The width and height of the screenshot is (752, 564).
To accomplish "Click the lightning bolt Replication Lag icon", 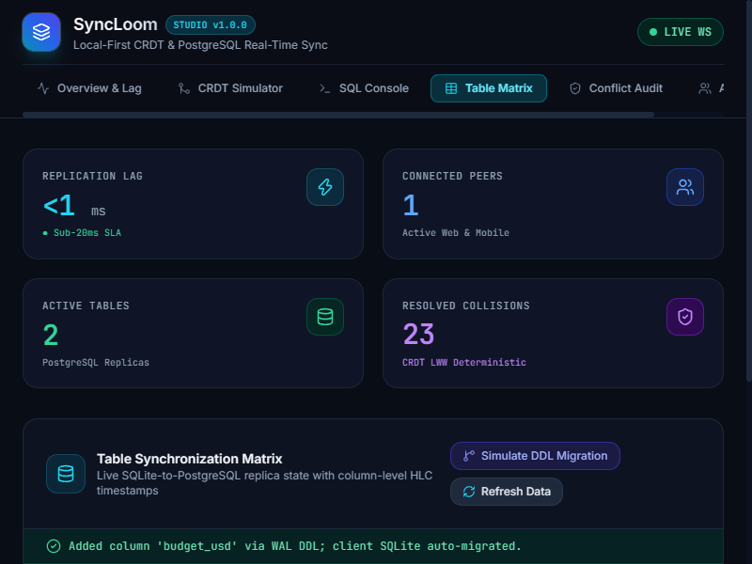I will pyautogui.click(x=325, y=187).
